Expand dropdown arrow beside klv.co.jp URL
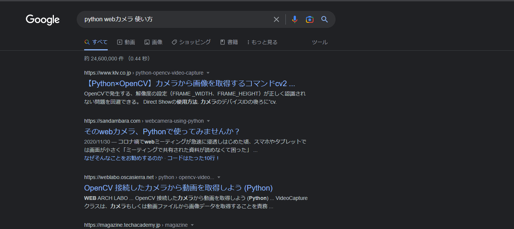Viewport: 514px width, 229px height. pos(208,73)
